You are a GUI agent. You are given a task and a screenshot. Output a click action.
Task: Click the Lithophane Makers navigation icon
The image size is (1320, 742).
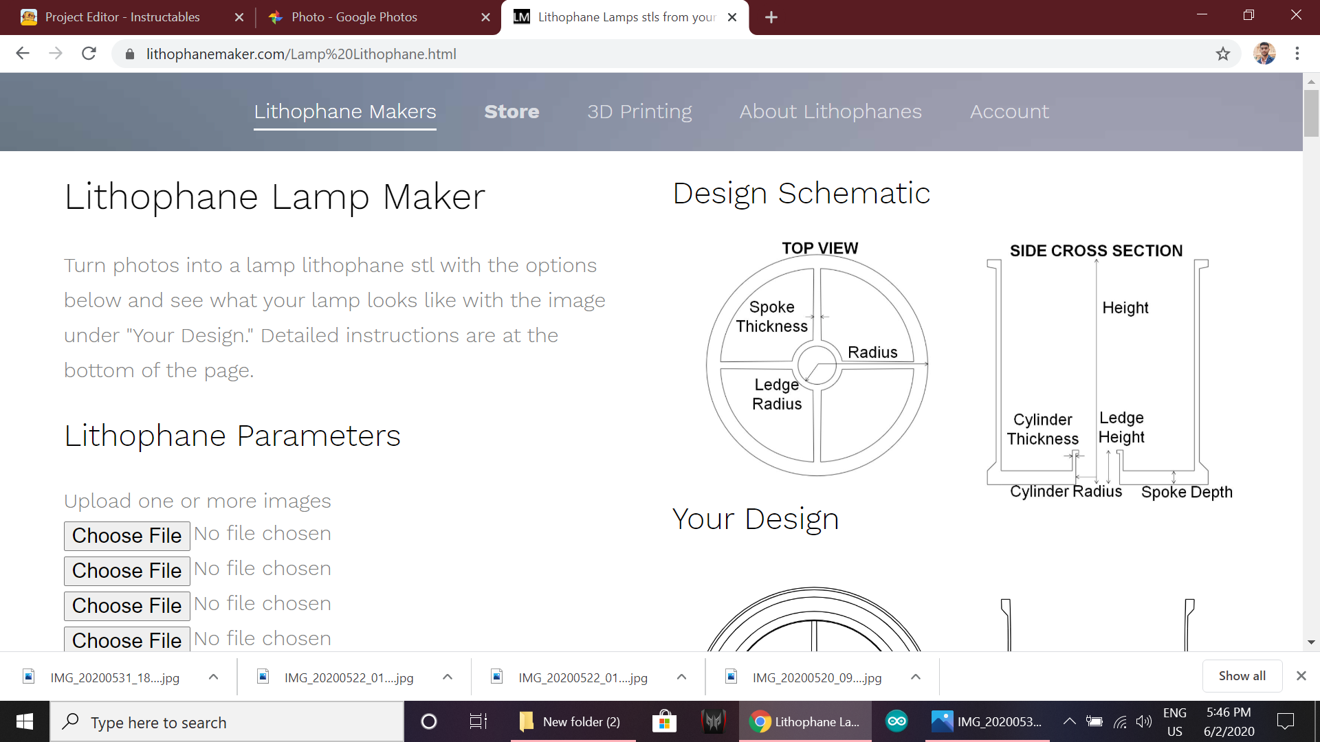(x=344, y=111)
